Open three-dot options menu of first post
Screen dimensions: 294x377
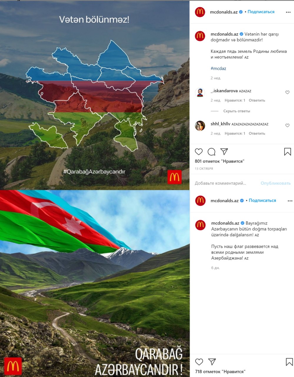288,12
